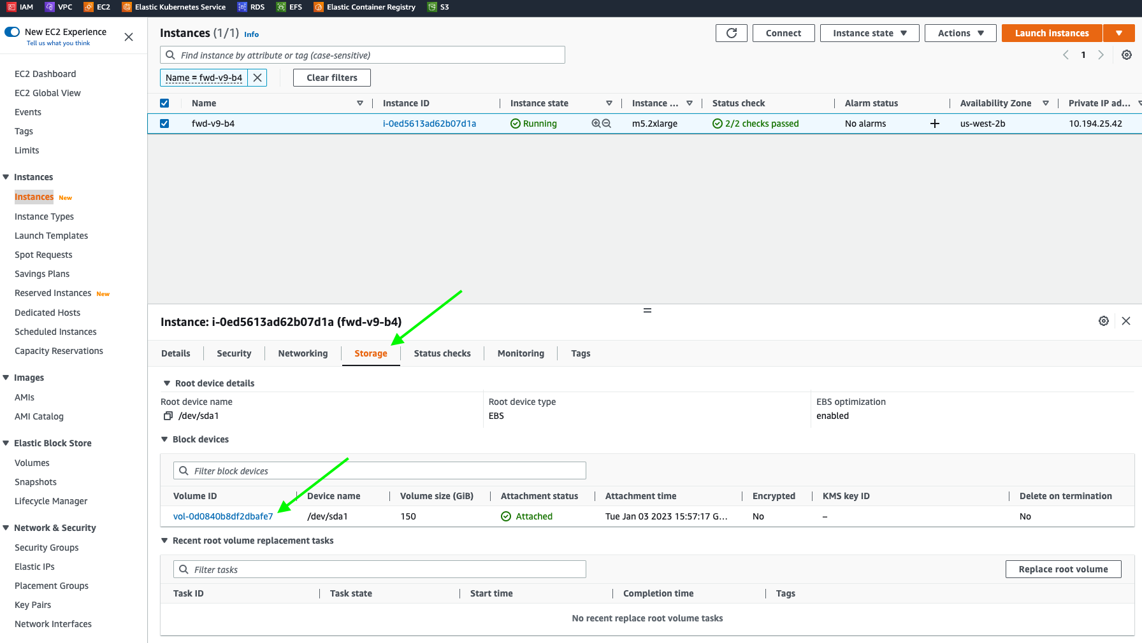Close the left navigation panel

click(129, 37)
